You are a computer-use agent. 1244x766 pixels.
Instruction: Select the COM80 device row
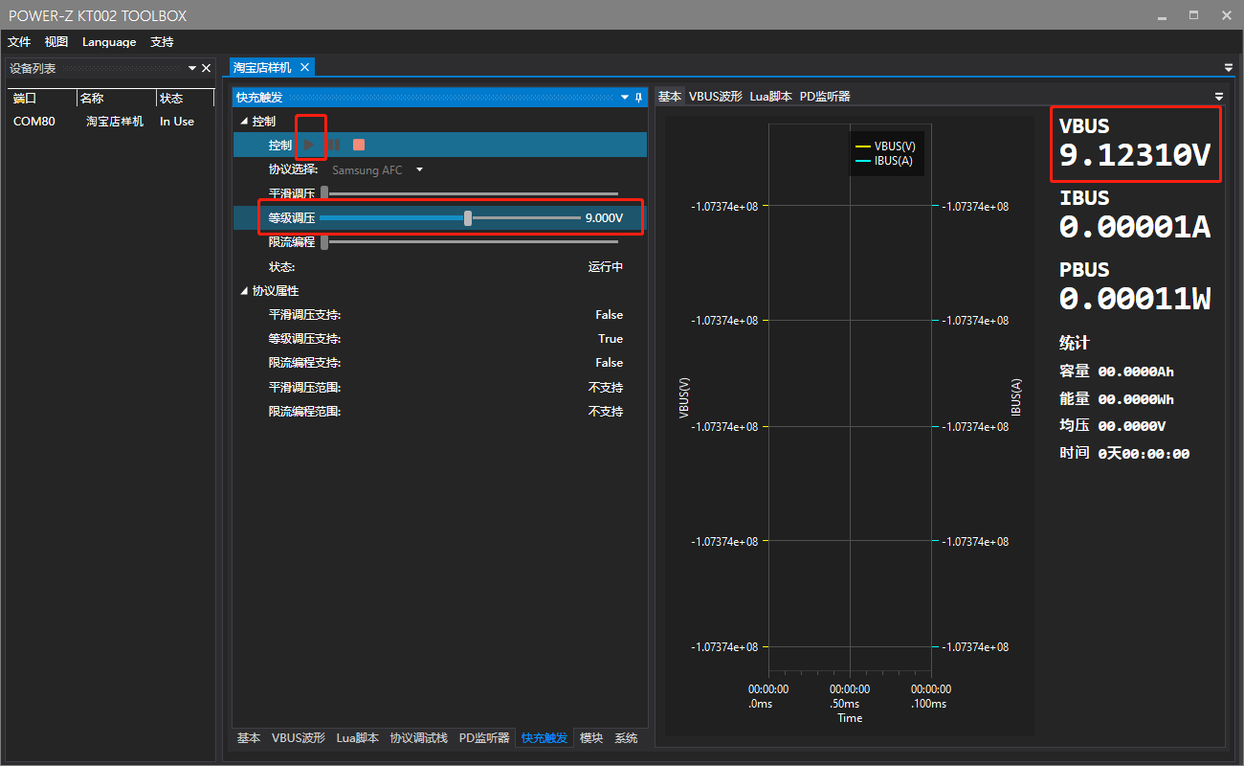click(x=34, y=122)
